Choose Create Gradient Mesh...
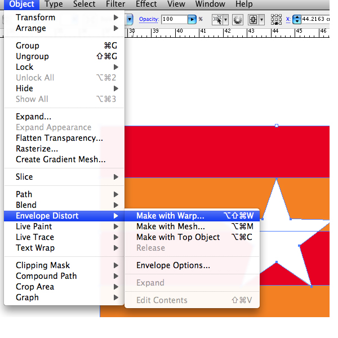The image size is (338, 338). coord(64,159)
